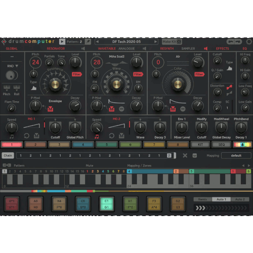
Task: Select the Remix mode tab
Action: [202, 199]
